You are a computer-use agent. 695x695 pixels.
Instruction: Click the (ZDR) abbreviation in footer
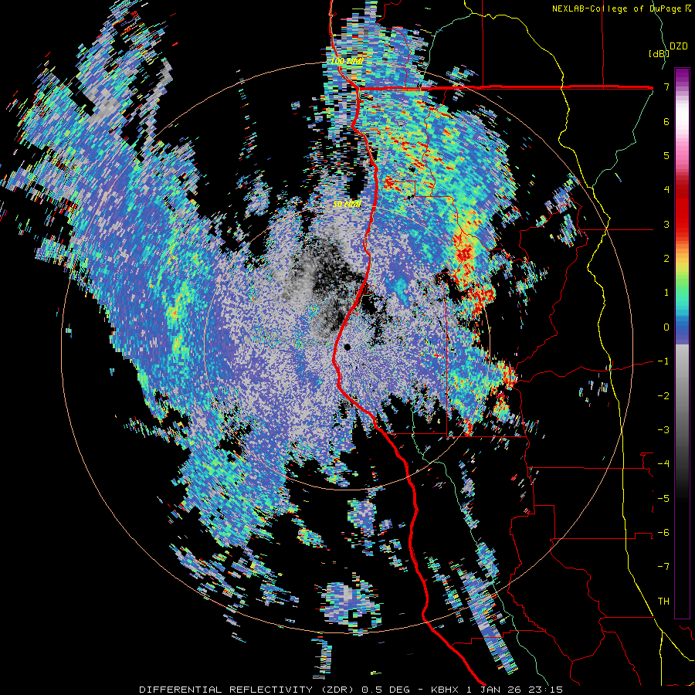337,690
